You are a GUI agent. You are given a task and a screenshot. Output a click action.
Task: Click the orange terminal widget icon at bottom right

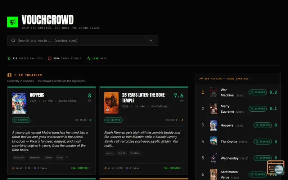276,167
